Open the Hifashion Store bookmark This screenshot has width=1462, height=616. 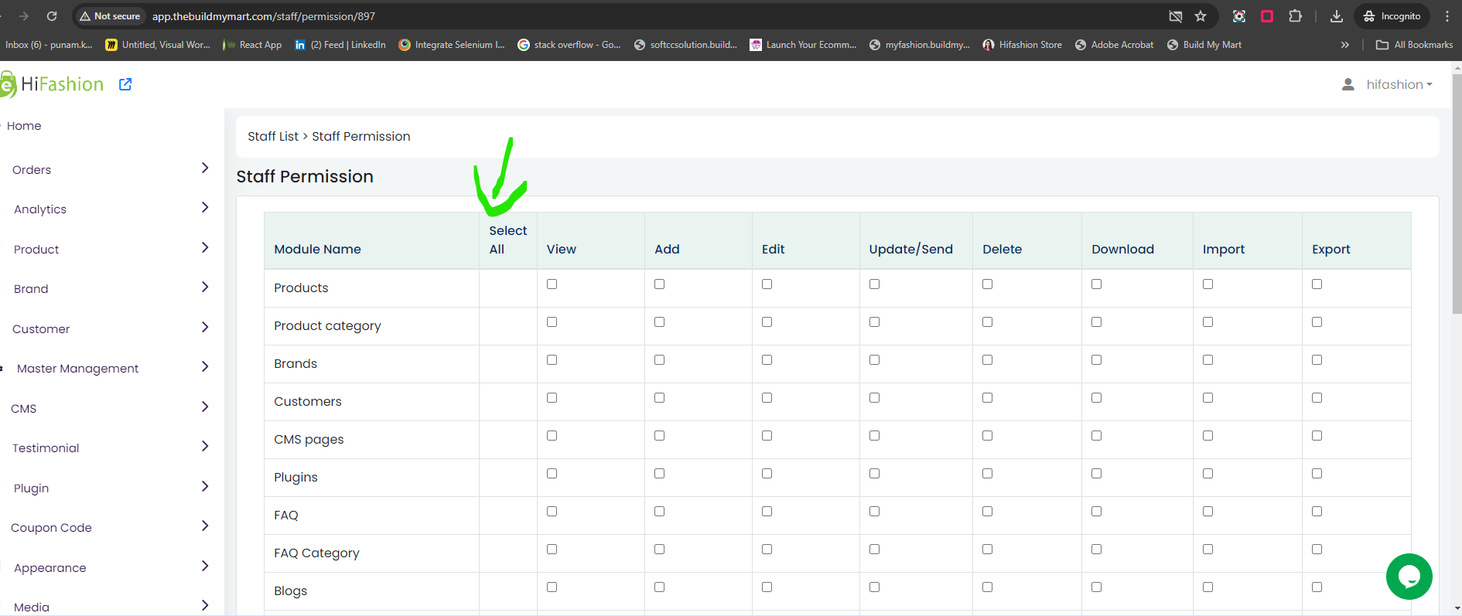1022,45
